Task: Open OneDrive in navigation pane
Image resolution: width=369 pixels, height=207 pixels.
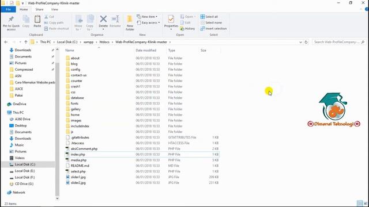Action: (x=19, y=104)
